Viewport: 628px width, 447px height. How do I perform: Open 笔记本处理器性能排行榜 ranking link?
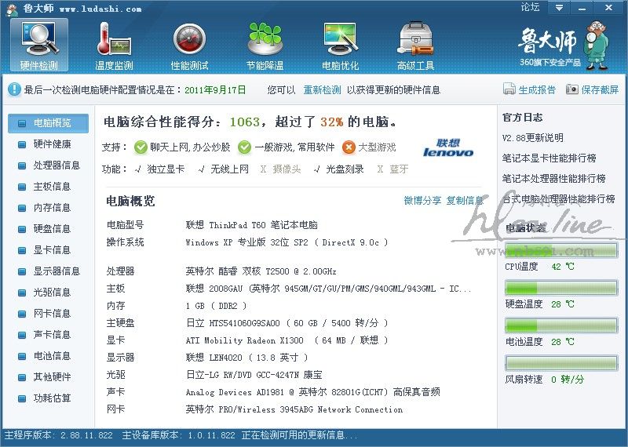554,179
